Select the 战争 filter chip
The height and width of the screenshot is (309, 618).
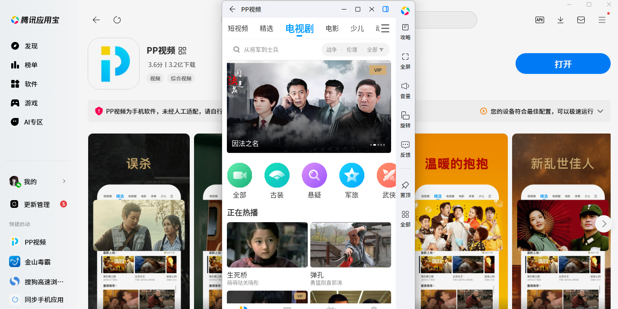coord(331,50)
